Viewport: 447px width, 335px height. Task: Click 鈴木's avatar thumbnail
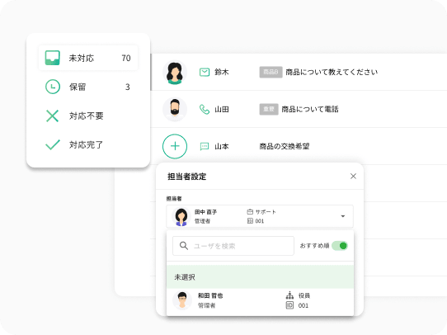[x=175, y=72]
